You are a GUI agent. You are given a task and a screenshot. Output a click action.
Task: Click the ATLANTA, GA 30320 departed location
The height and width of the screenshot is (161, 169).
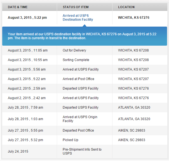coord(134,108)
